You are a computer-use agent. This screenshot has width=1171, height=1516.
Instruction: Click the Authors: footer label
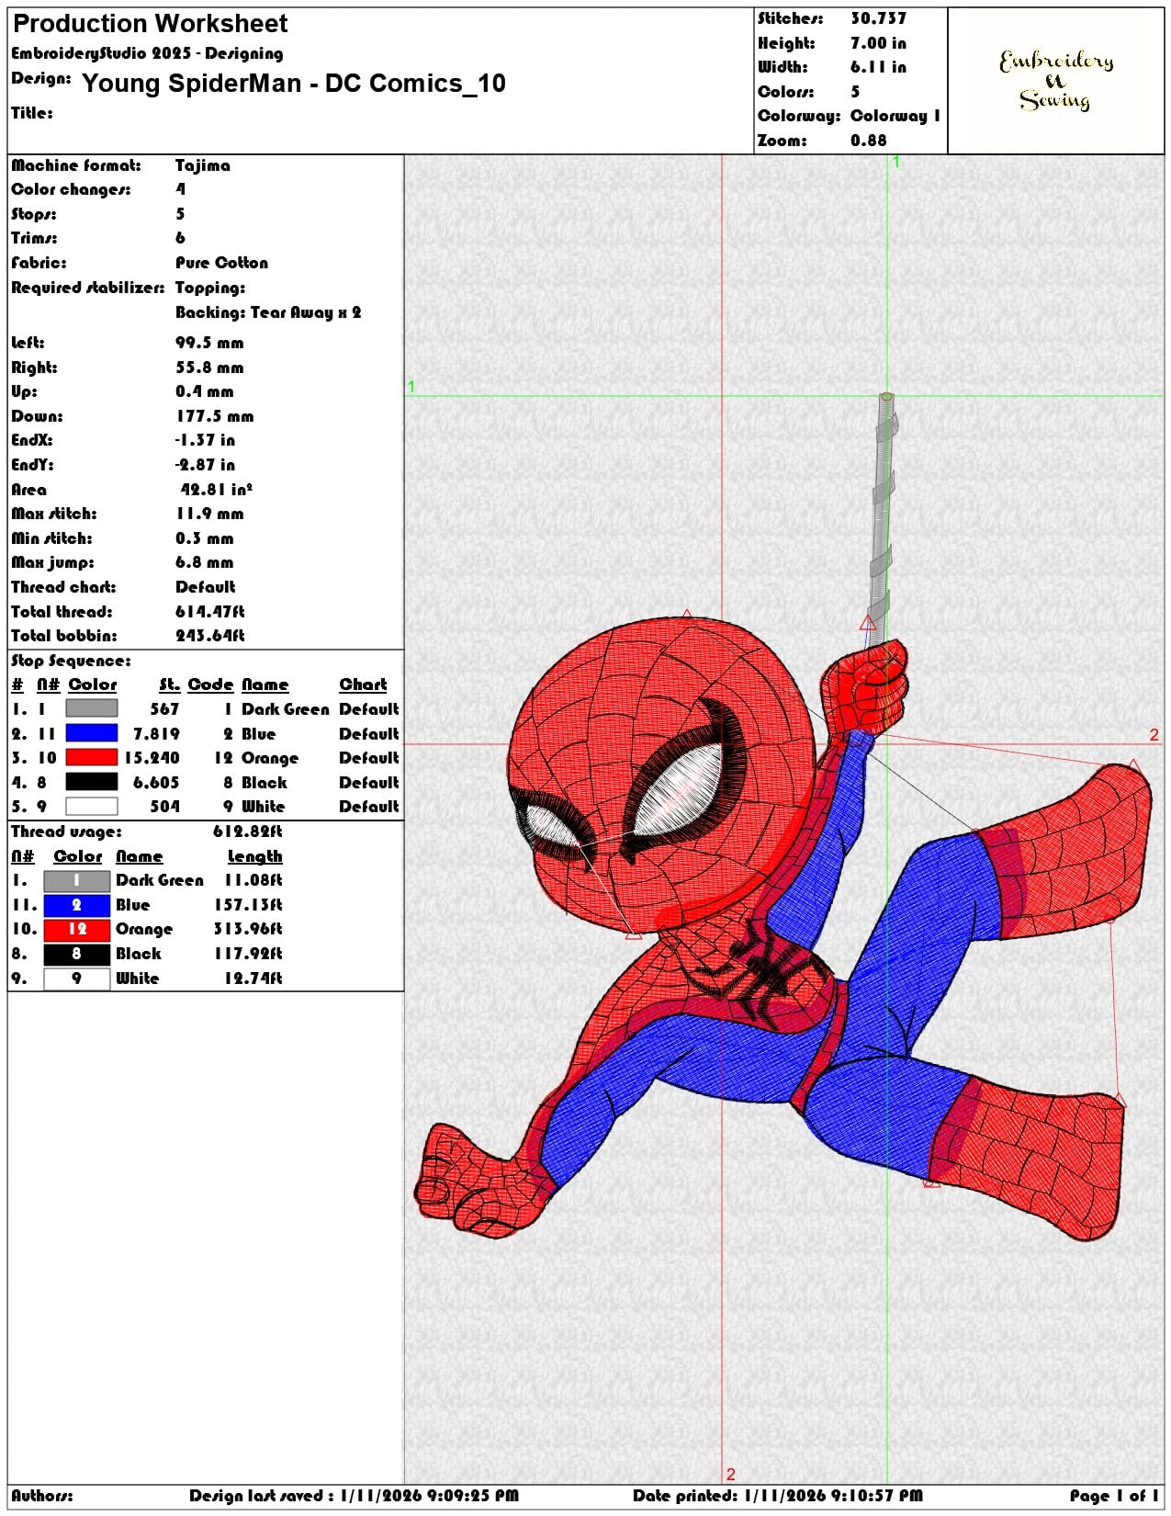[x=42, y=1497]
